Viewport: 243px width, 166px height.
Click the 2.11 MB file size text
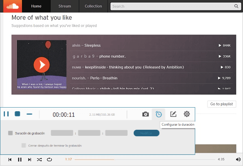[102, 114]
